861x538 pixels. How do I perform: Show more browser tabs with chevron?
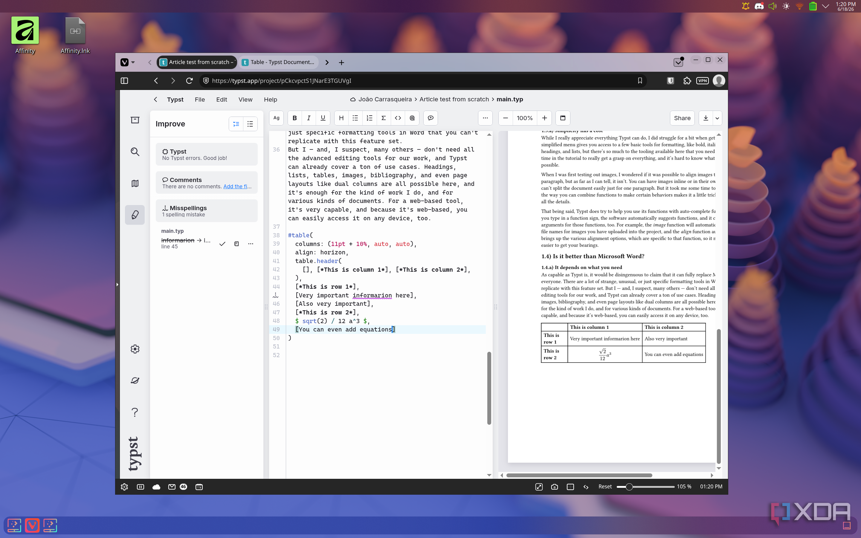coord(327,62)
